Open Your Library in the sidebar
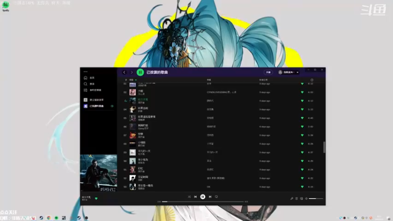The width and height of the screenshot is (393, 221). point(92,90)
